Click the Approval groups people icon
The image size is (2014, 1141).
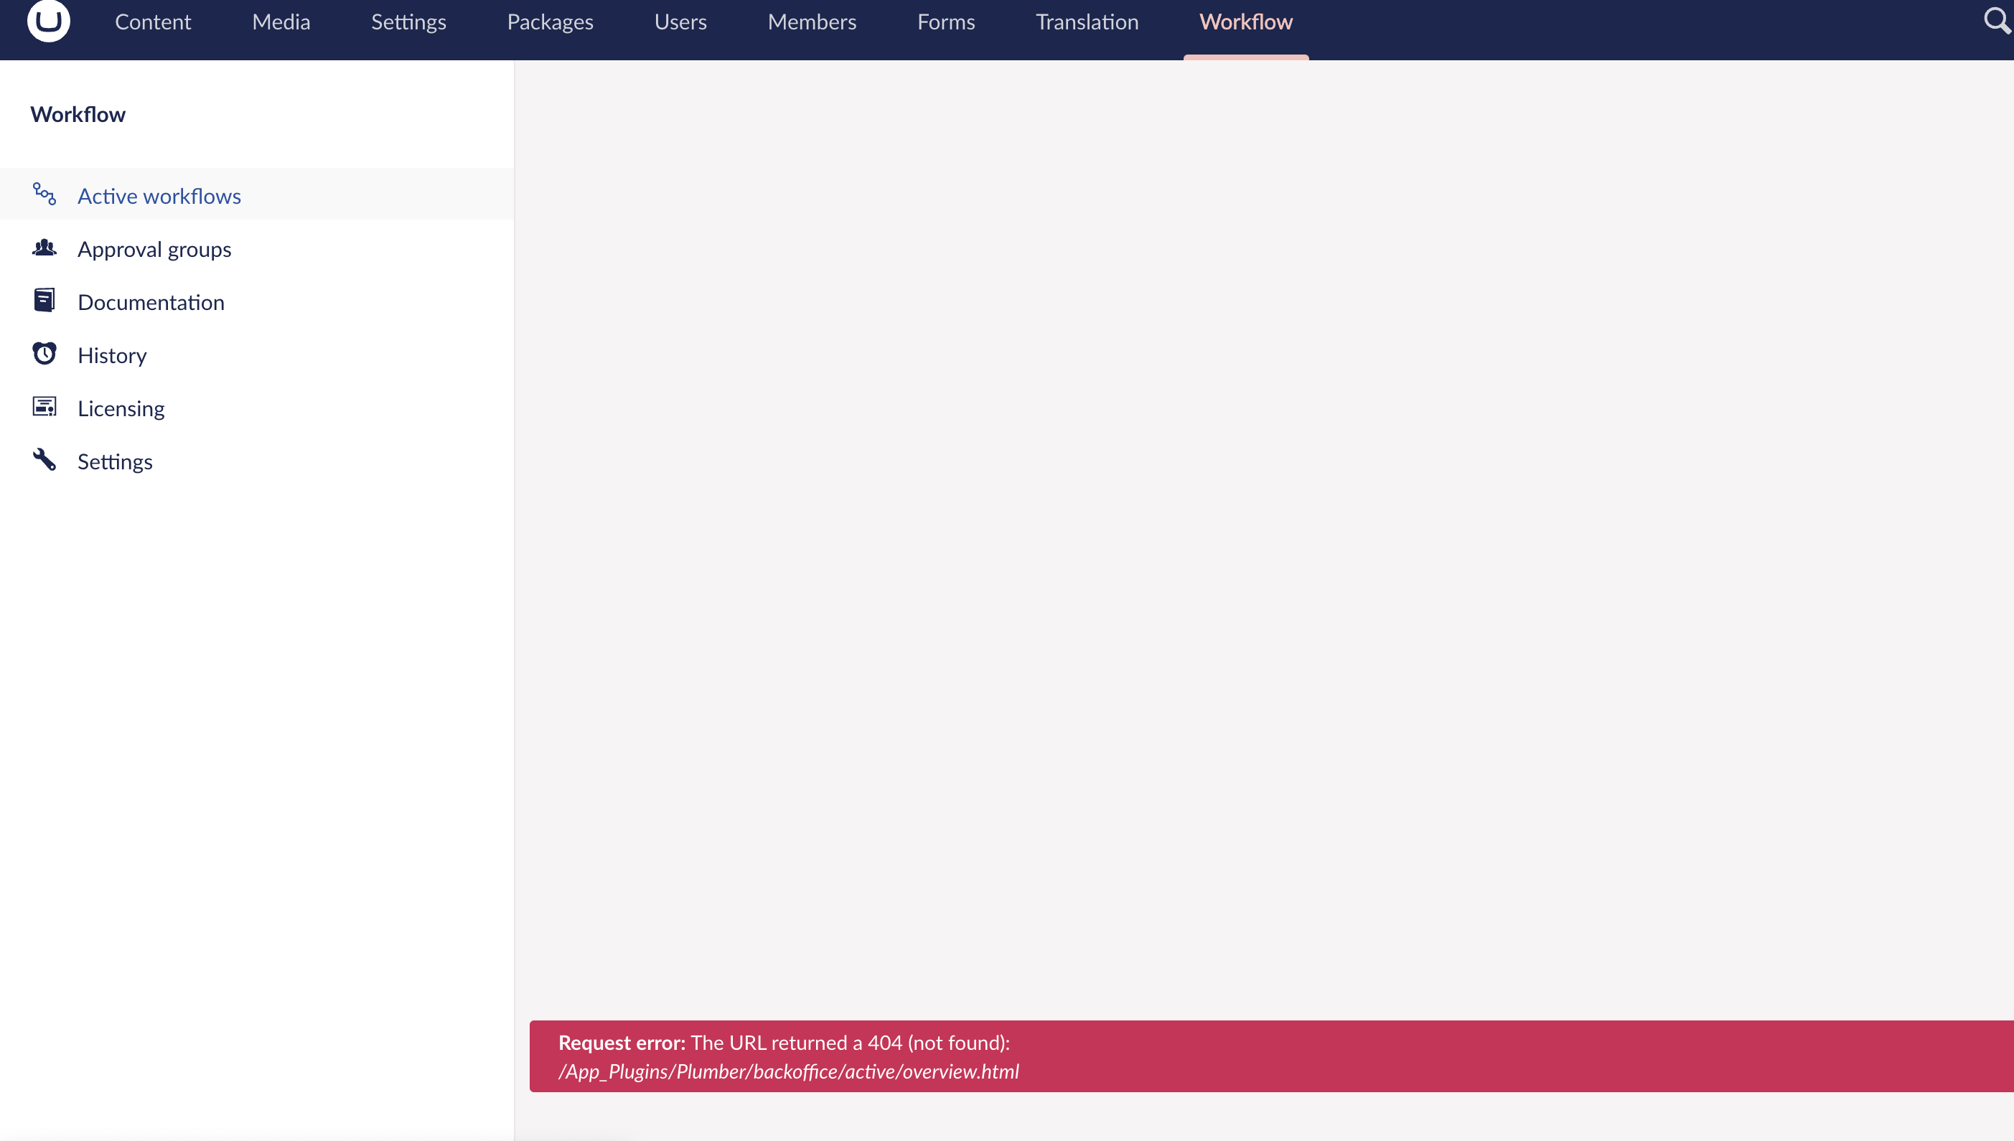tap(44, 248)
